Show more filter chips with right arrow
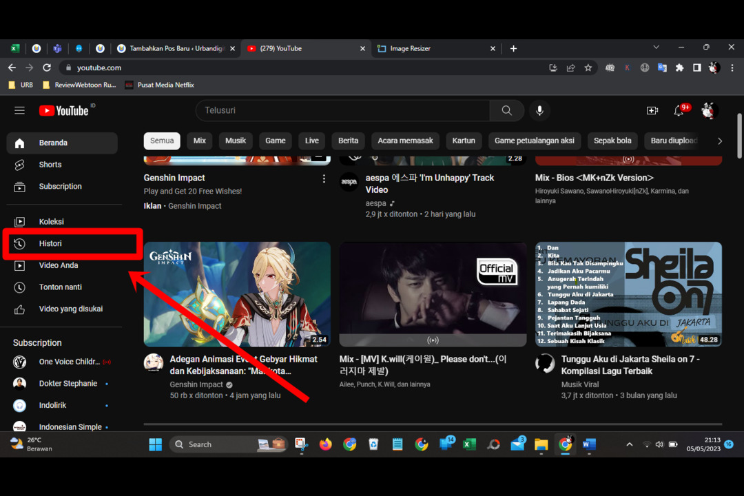744x496 pixels. [720, 141]
